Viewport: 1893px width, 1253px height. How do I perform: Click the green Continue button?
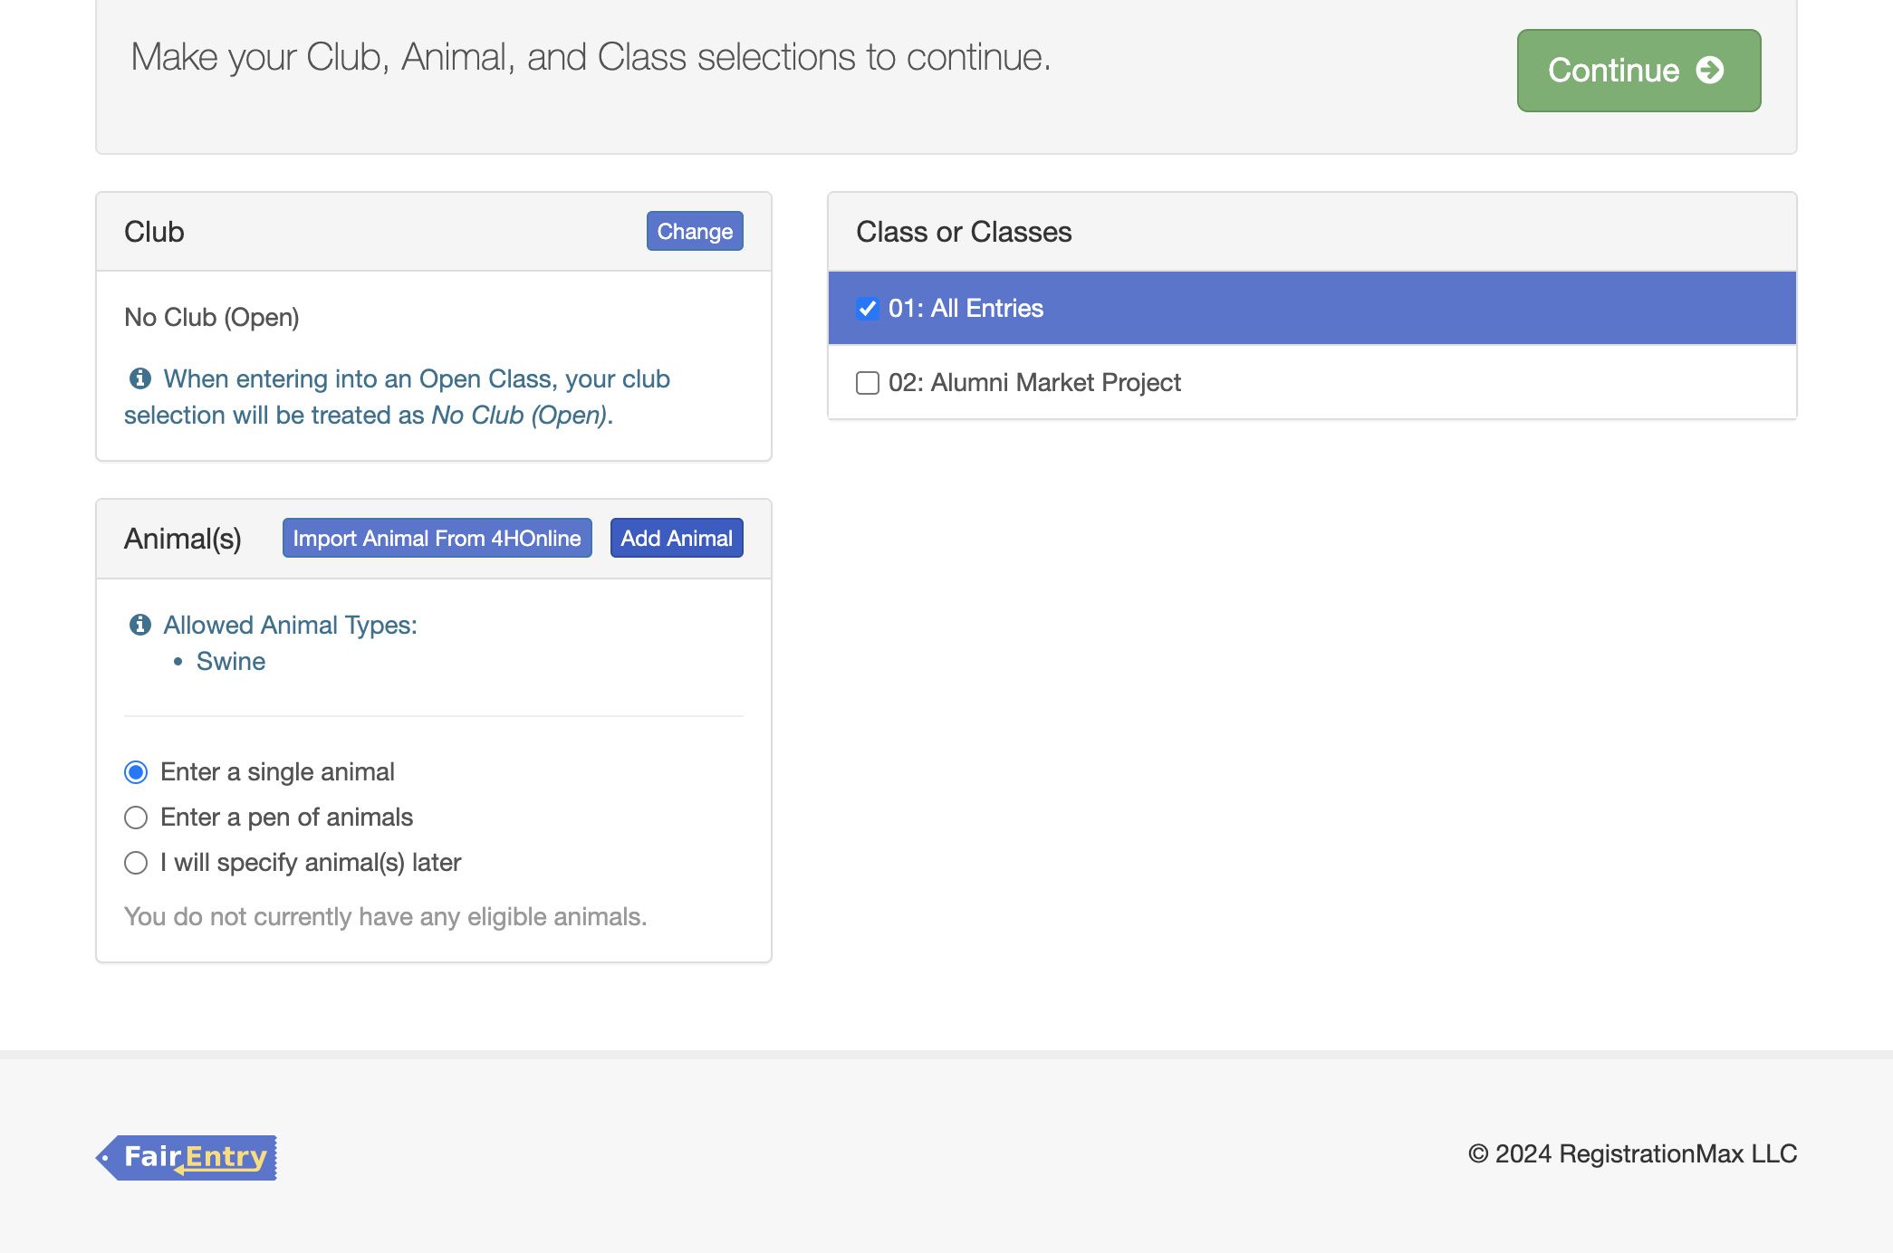(1638, 71)
